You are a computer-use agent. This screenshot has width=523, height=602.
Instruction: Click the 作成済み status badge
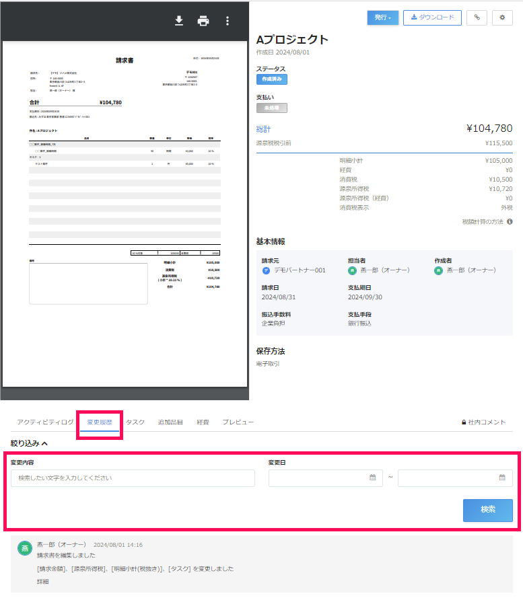pyautogui.click(x=272, y=79)
